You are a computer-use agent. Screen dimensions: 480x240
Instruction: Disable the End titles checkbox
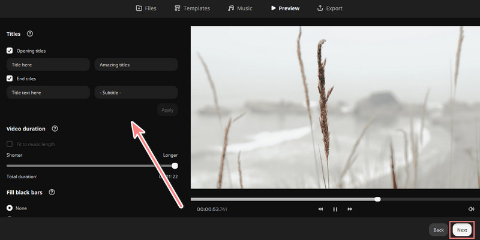click(x=10, y=78)
